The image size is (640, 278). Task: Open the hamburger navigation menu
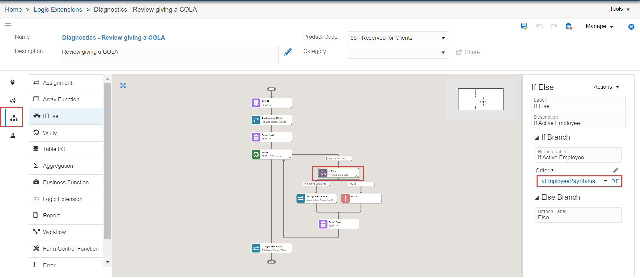(8, 25)
